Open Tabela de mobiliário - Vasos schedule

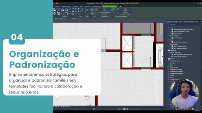point(181,31)
